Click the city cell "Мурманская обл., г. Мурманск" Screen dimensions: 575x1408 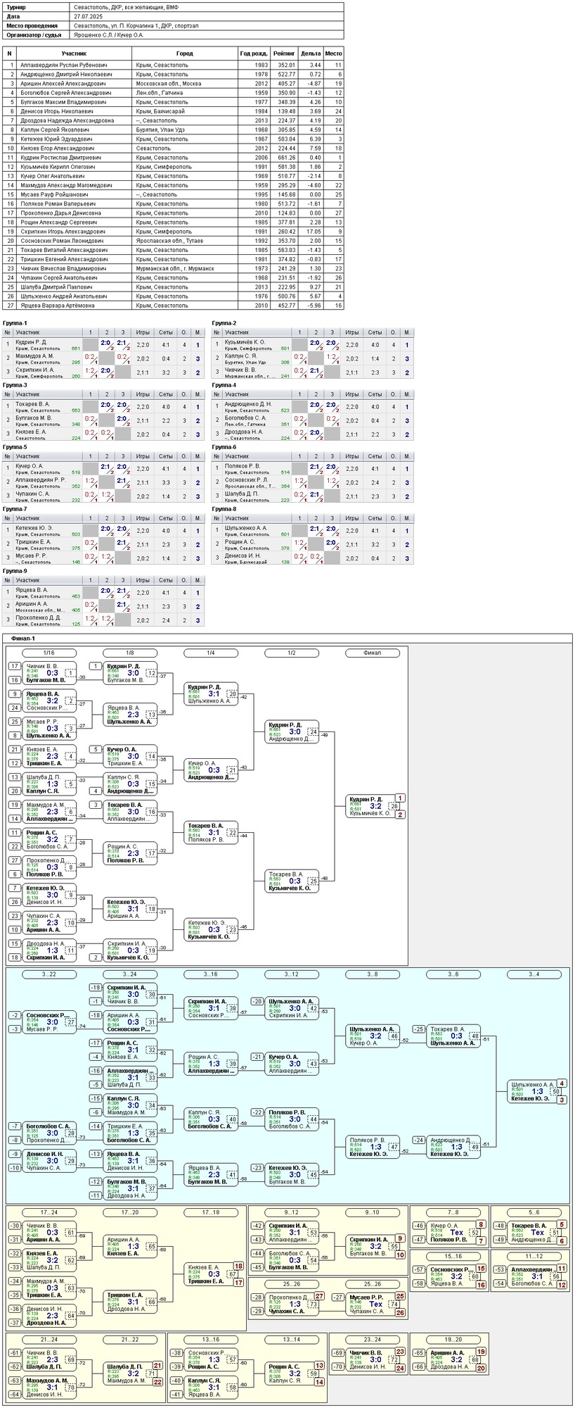tap(175, 268)
